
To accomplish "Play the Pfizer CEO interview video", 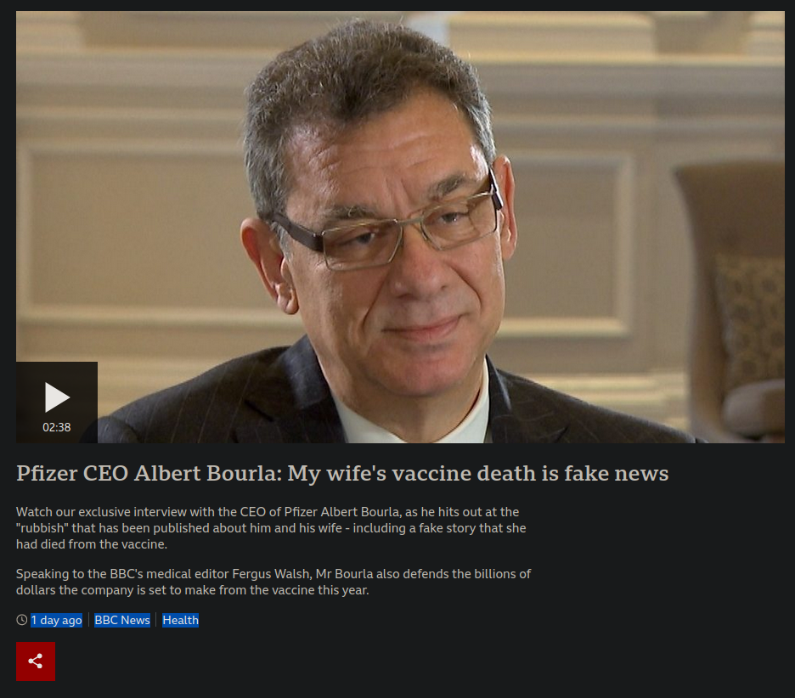I will click(x=57, y=402).
